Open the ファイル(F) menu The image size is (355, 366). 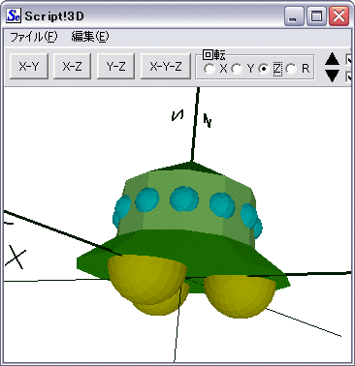pos(34,37)
